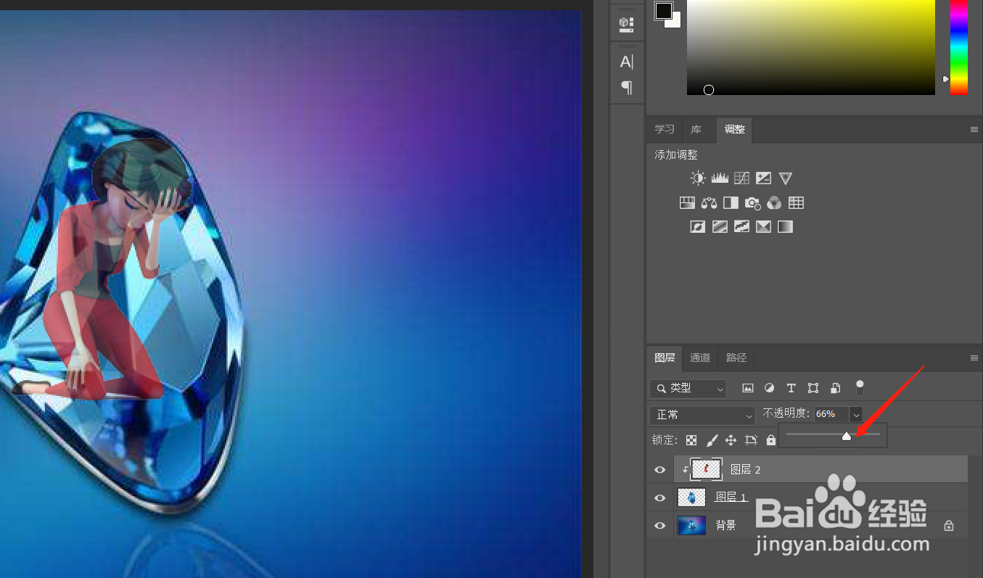This screenshot has width=983, height=578.
Task: Open the 3D panel icon
Action: [626, 25]
